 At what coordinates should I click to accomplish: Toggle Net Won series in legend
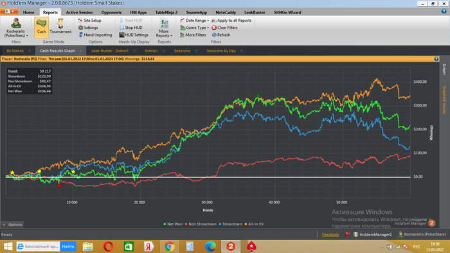(x=173, y=224)
